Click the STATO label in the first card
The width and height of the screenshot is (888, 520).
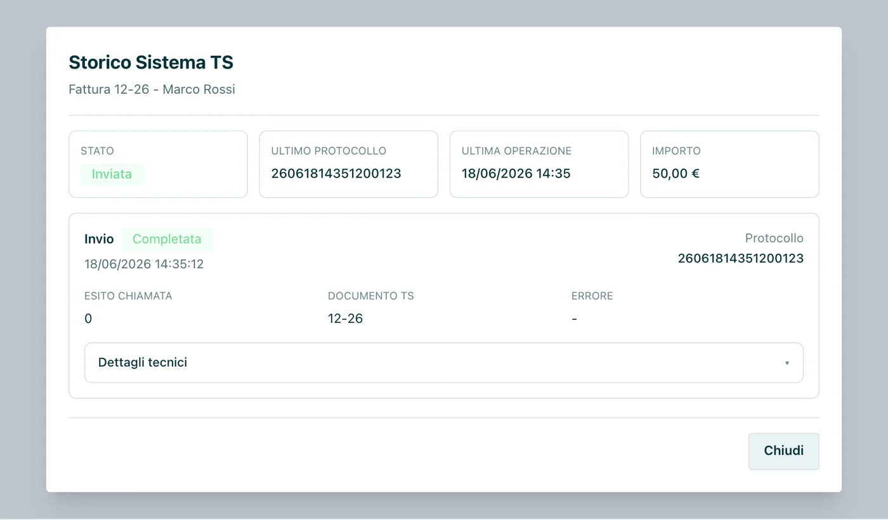97,151
